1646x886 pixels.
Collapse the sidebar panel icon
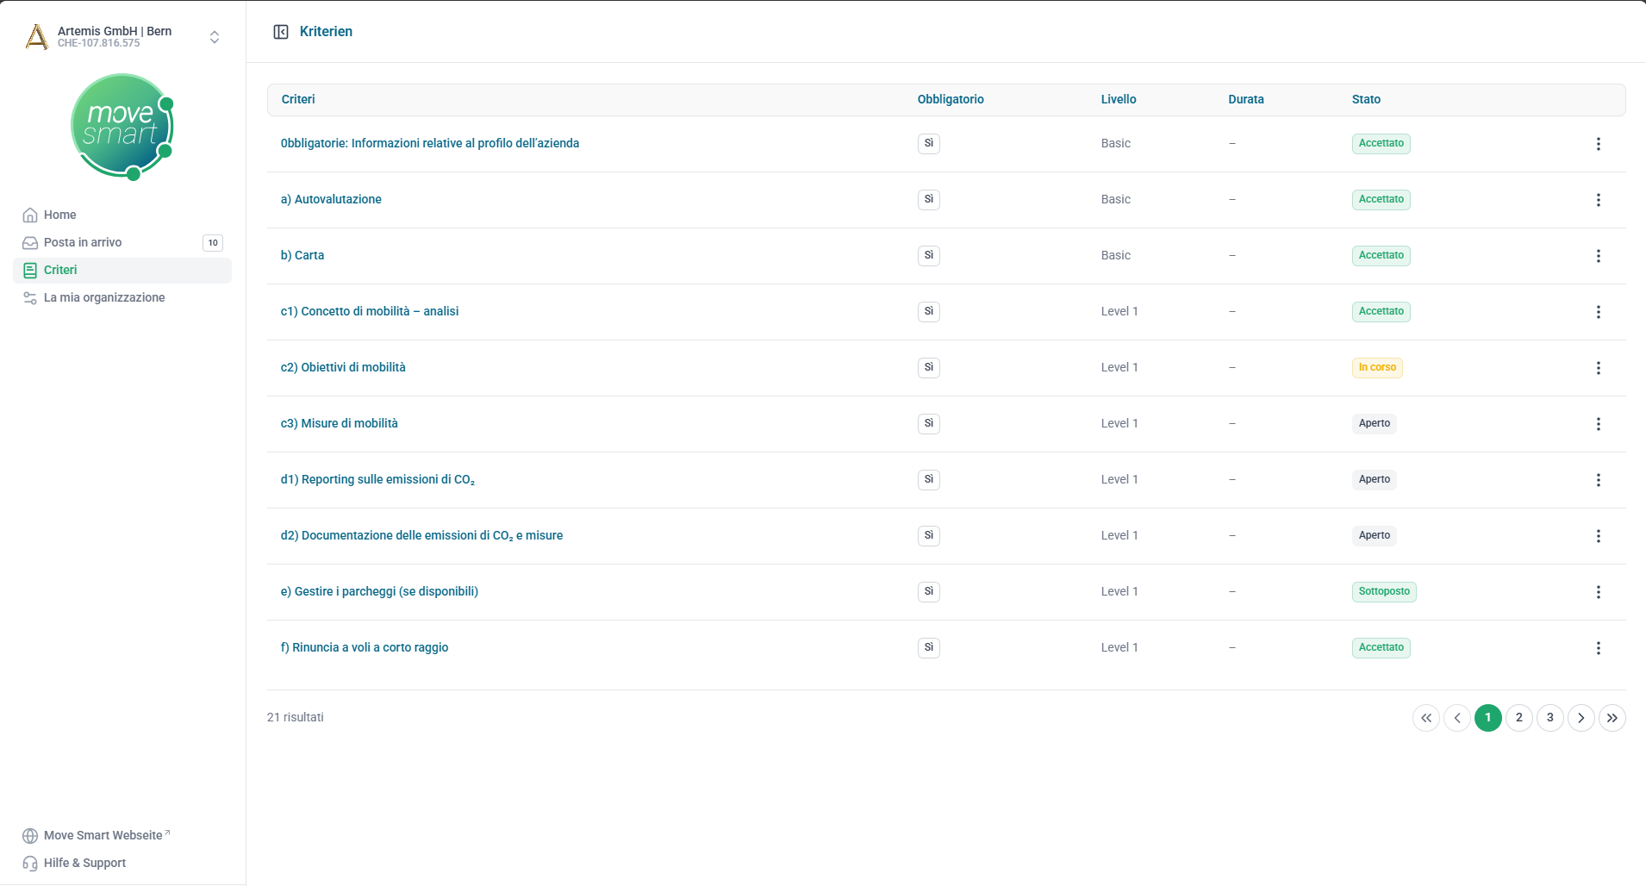tap(281, 32)
